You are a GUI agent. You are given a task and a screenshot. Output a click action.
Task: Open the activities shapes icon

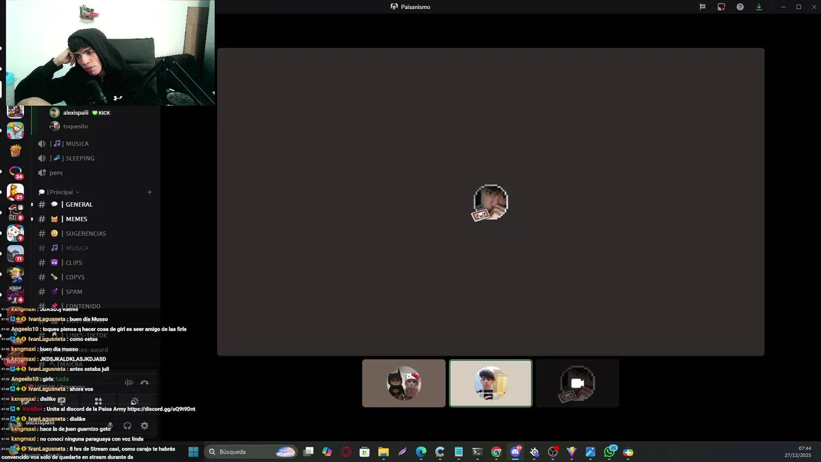point(98,401)
